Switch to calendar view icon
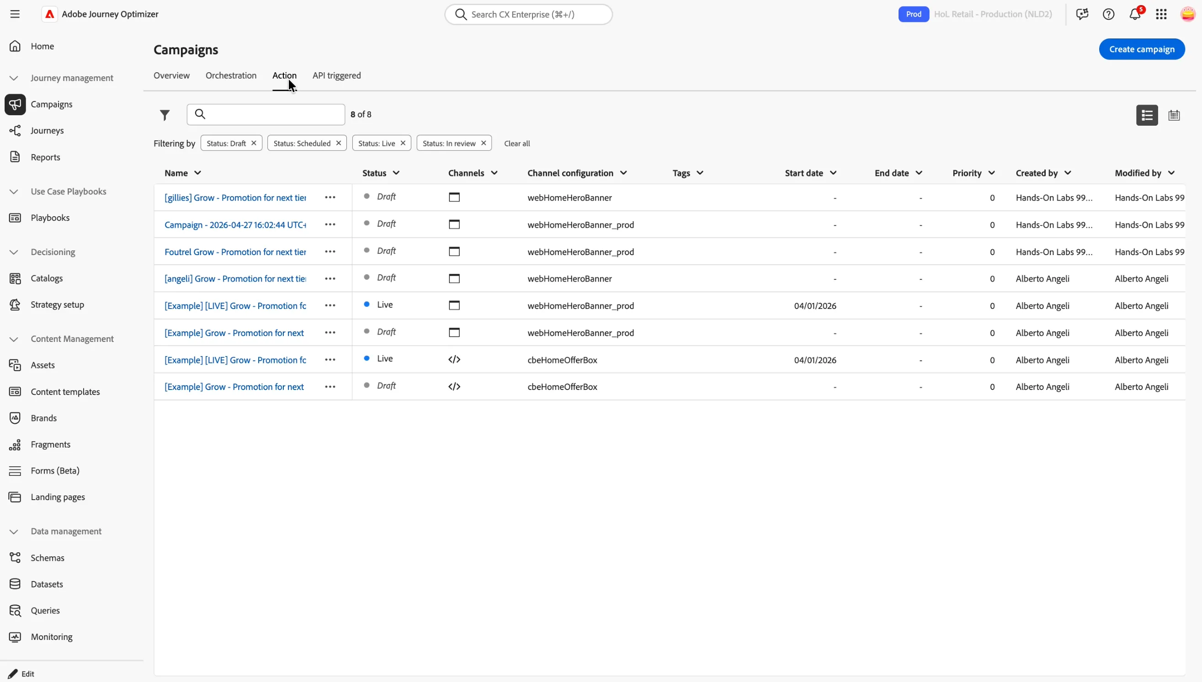This screenshot has width=1202, height=682. 1174,115
